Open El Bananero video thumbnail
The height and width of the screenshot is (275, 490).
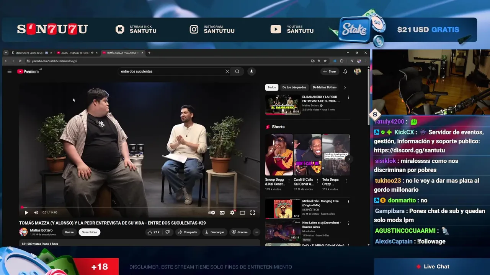coord(283,105)
